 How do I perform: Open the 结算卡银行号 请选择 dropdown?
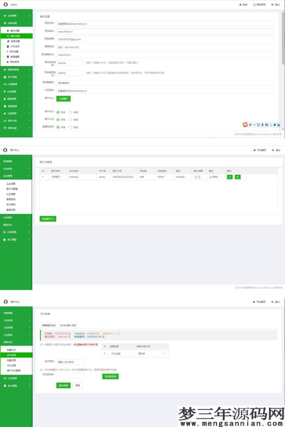[151, 354]
